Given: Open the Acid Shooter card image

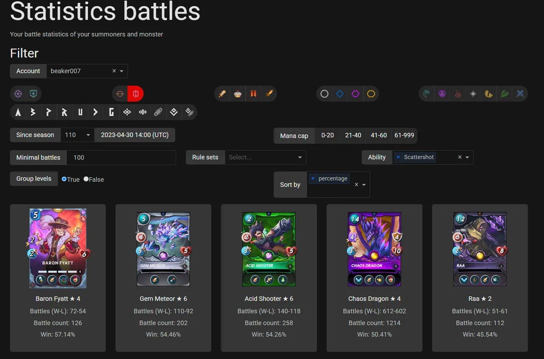Looking at the screenshot, I should [x=269, y=250].
